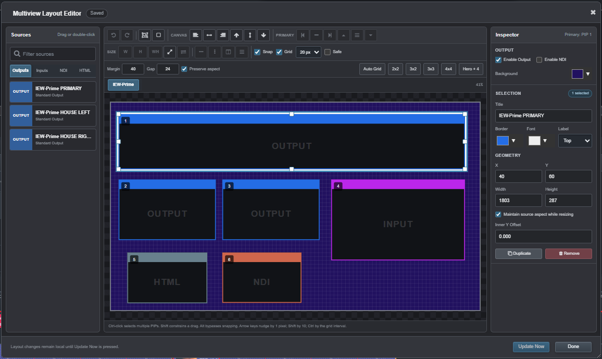Click the W match-width size button
Image resolution: width=602 pixels, height=359 pixels.
(x=126, y=52)
